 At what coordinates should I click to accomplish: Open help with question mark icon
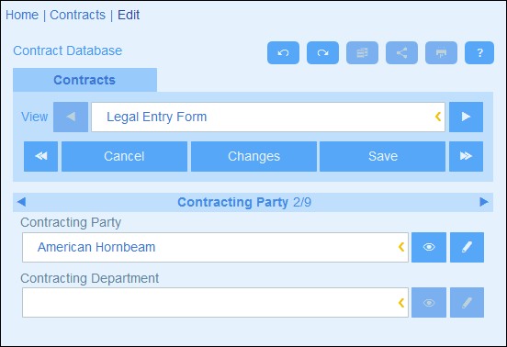[x=479, y=52]
